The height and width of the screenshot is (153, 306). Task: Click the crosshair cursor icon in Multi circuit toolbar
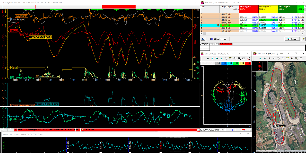point(283,58)
